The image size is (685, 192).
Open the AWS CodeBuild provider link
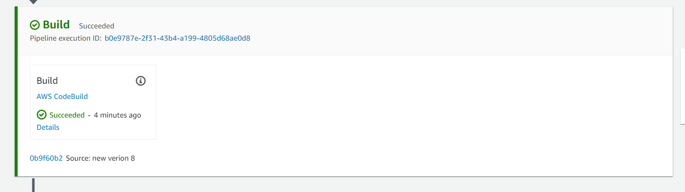click(62, 96)
